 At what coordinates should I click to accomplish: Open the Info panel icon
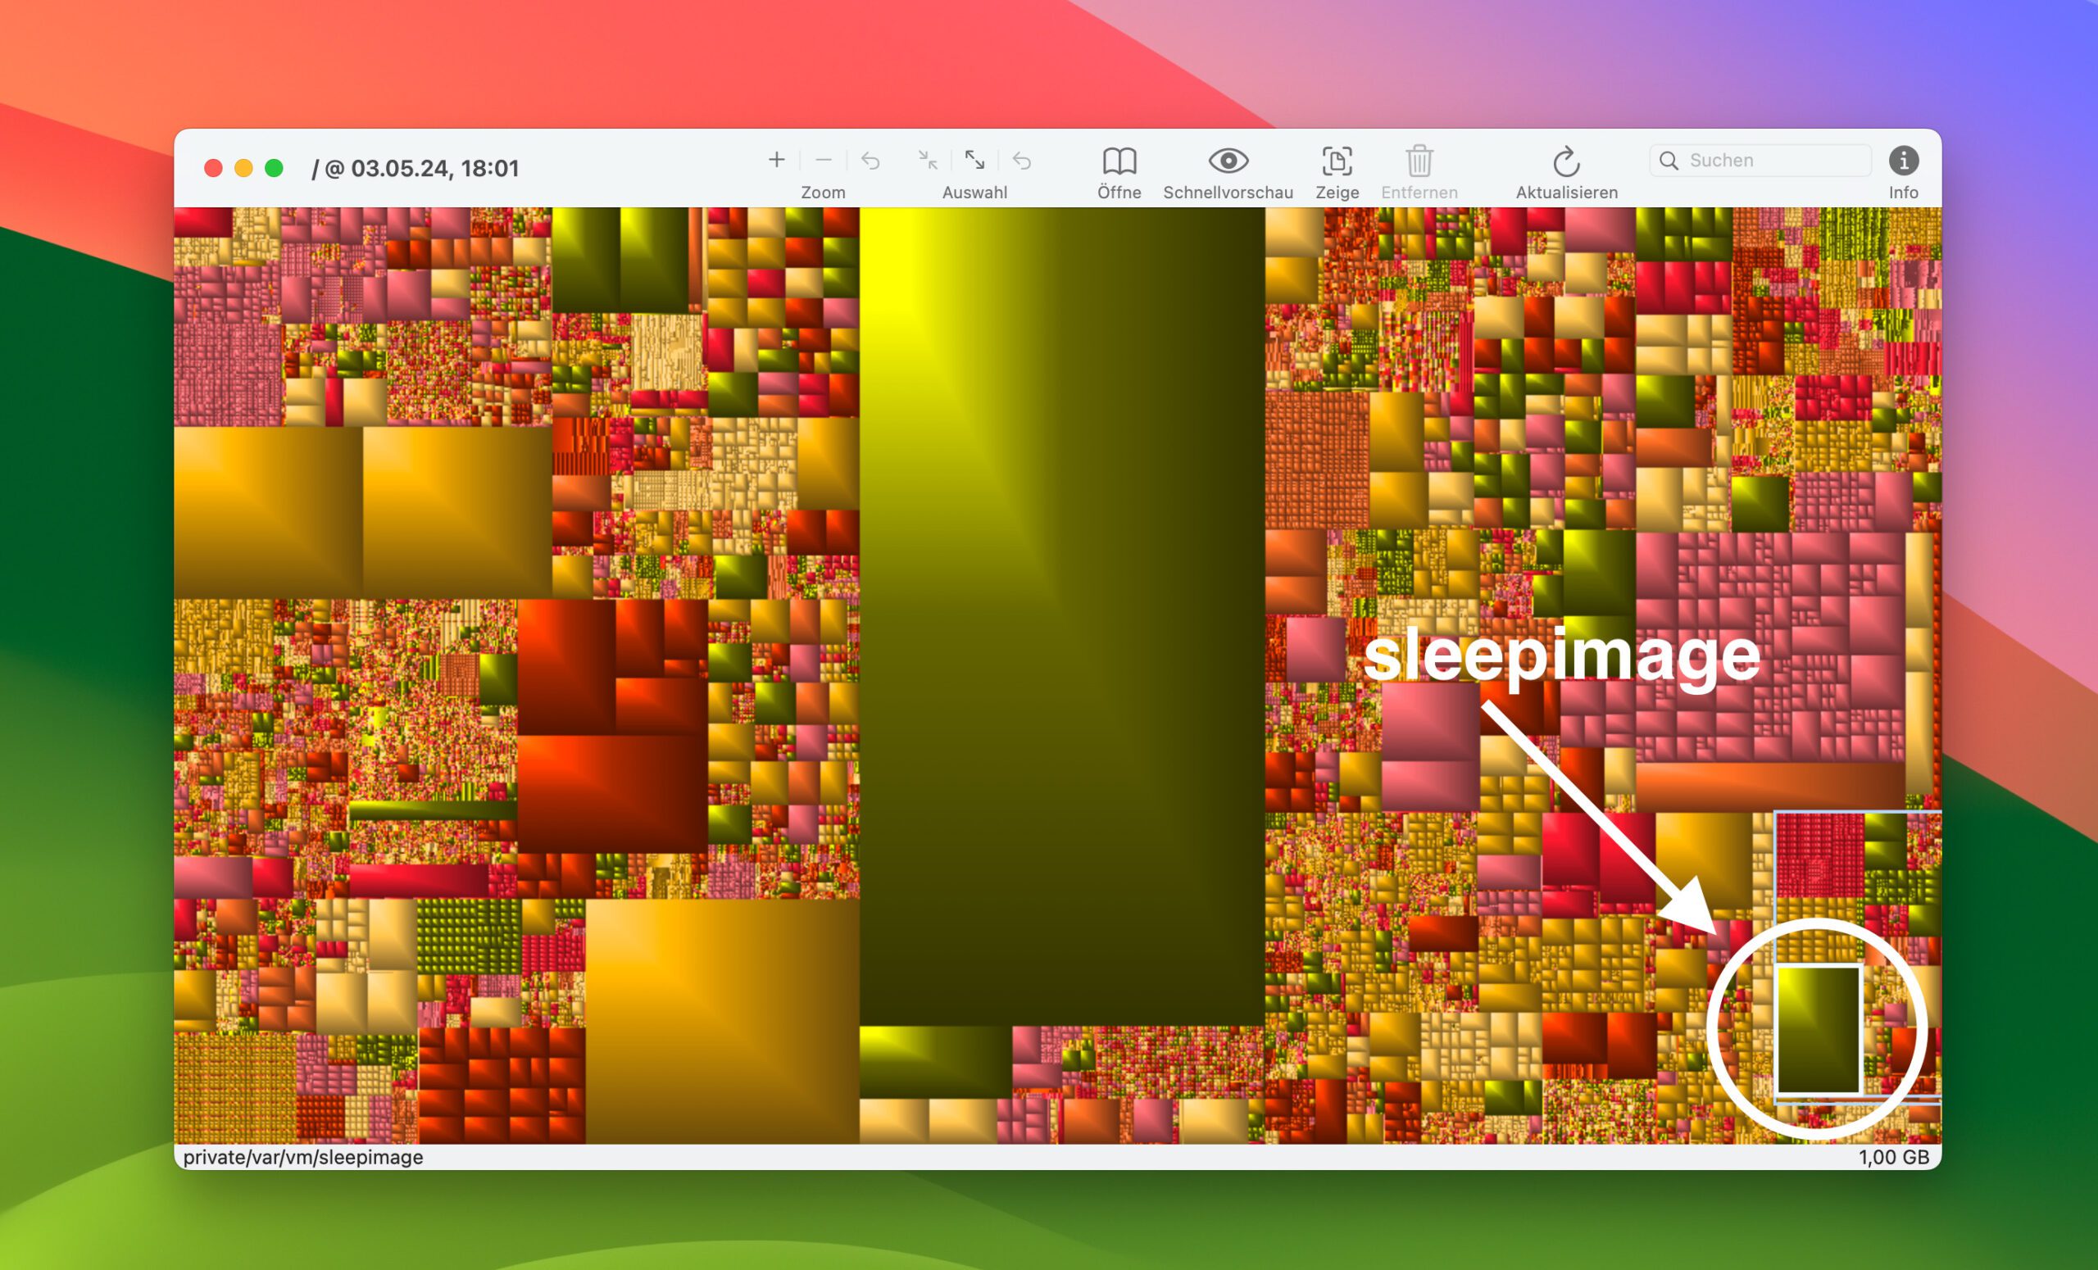[1903, 160]
